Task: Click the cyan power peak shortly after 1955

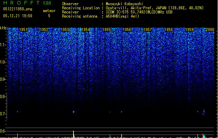Action: point(110,136)
